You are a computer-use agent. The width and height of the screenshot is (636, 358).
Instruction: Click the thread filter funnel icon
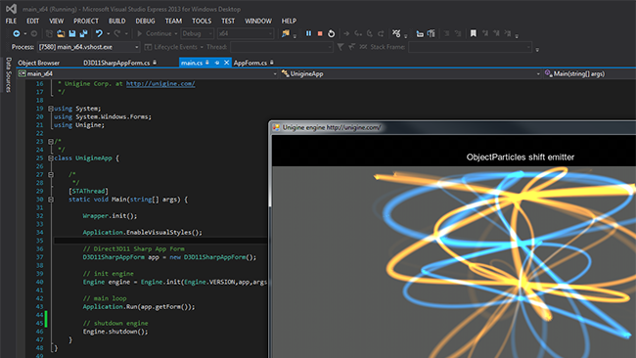(x=341, y=47)
